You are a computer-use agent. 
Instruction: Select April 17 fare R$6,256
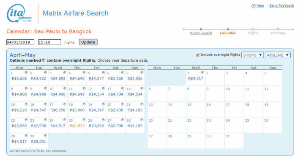tap(58, 110)
